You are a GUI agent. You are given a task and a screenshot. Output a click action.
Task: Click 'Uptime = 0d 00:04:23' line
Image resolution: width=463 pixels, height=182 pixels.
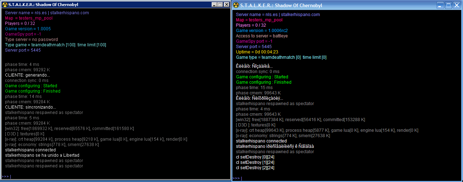pos(257,52)
